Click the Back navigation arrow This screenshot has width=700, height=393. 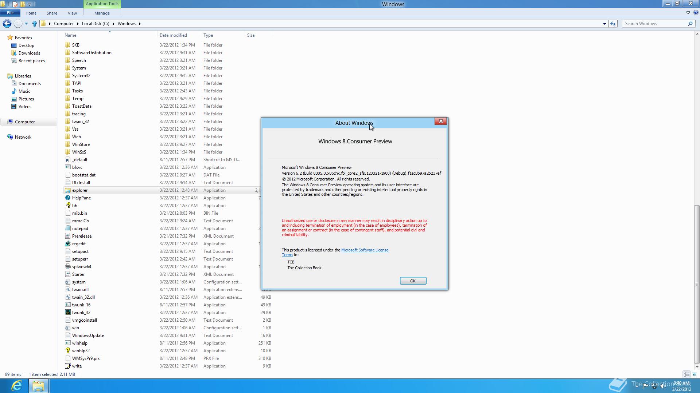pyautogui.click(x=7, y=24)
